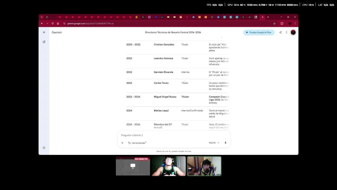Screen dimensions: 337x190
Task: Click the 2020 - 2022 period cell
Action: tap(133, 45)
